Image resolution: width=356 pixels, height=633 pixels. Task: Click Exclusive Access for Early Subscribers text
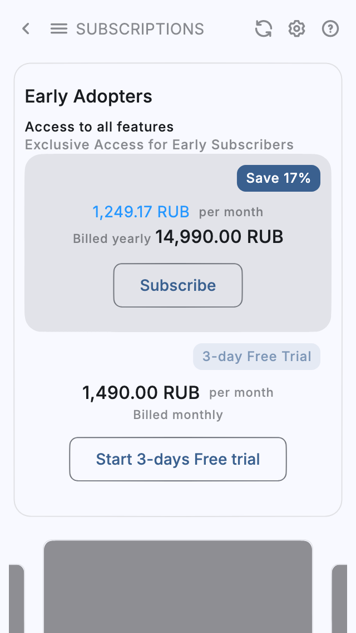[x=159, y=145]
